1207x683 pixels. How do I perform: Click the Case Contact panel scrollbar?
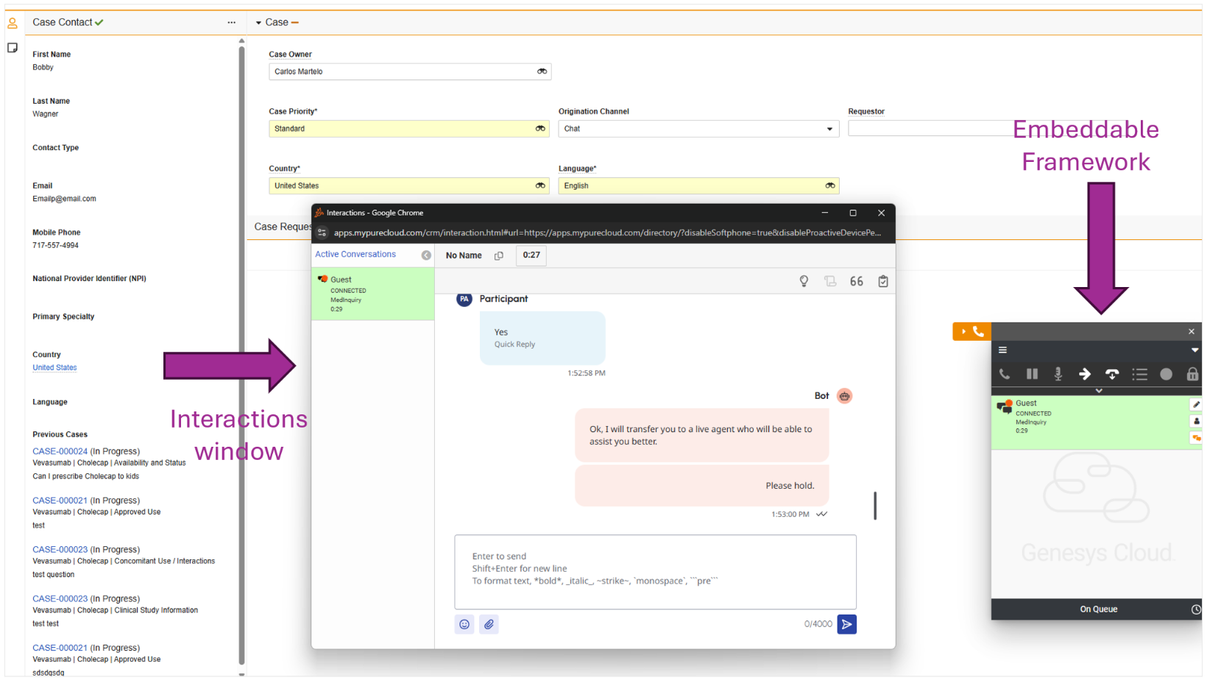pyautogui.click(x=241, y=357)
